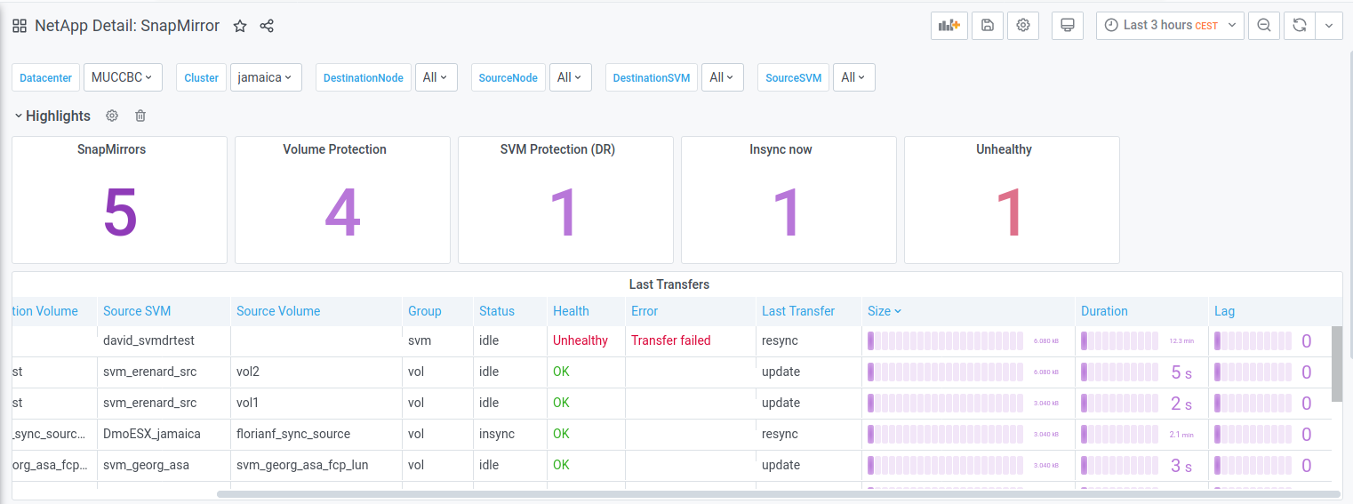Save the dashboard
Screen dimensions: 1353x504
[x=988, y=26]
